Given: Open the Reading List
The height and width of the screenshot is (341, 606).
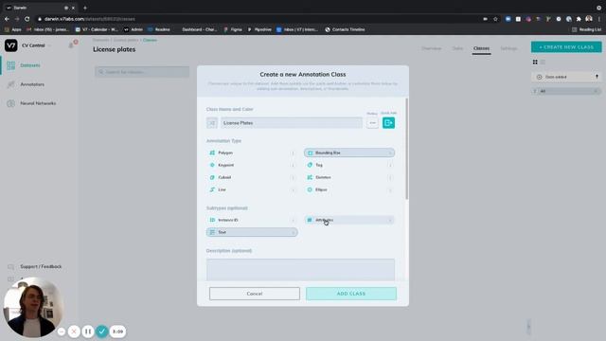Looking at the screenshot, I should click(x=586, y=29).
